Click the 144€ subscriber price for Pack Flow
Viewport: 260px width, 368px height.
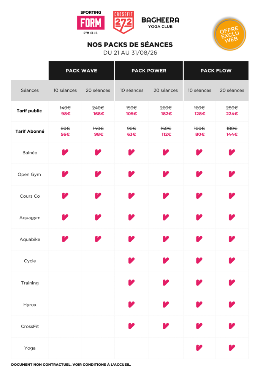pos(232,135)
